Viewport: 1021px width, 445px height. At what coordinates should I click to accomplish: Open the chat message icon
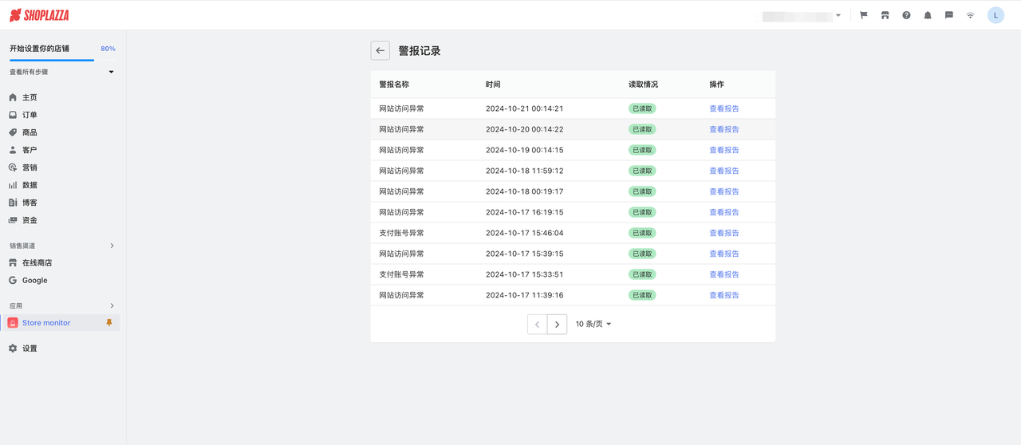click(949, 15)
